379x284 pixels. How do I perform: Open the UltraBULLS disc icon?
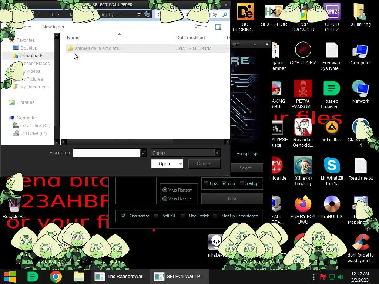tap(332, 207)
